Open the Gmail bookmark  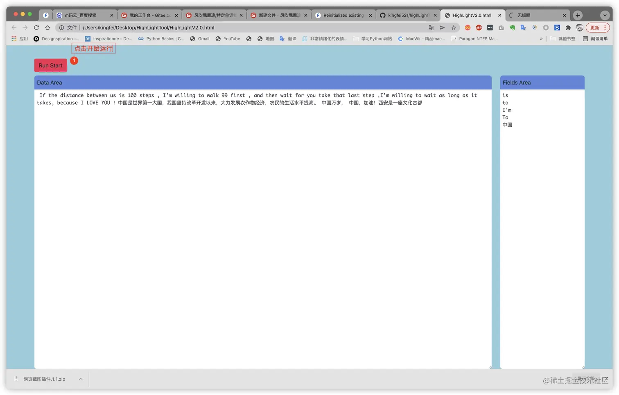[199, 38]
